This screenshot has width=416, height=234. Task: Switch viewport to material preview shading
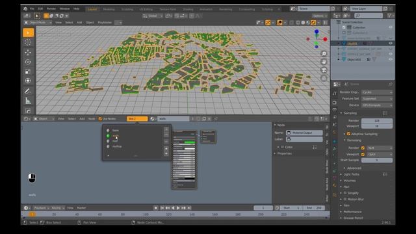click(x=308, y=23)
